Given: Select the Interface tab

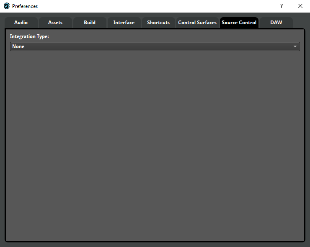Looking at the screenshot, I should click(x=124, y=23).
